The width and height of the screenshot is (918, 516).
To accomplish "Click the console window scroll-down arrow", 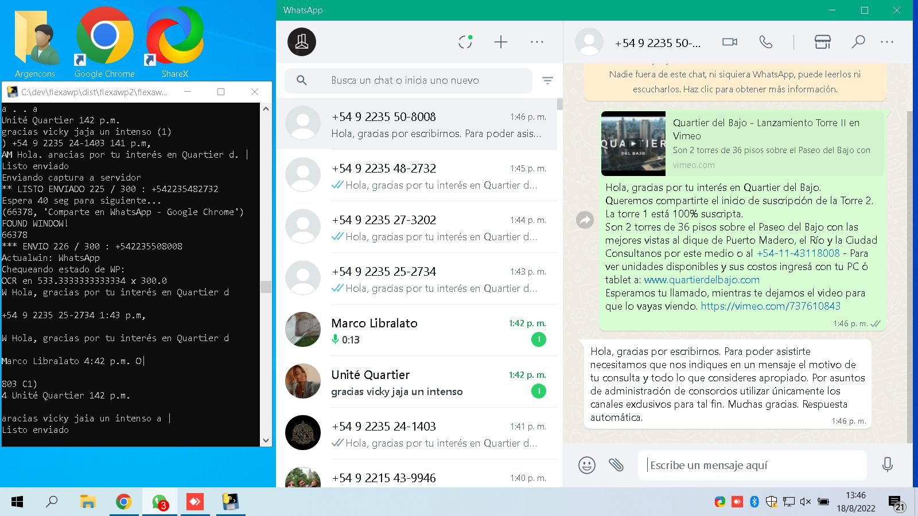I will pyautogui.click(x=266, y=440).
